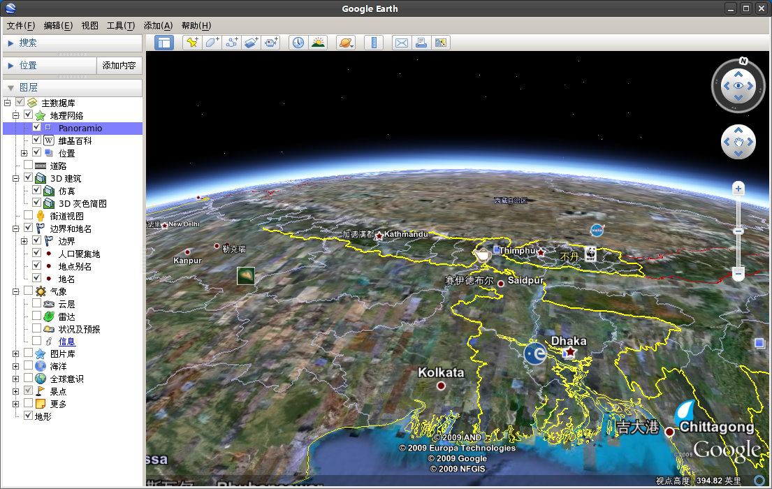This screenshot has height=489, width=772.
Task: Open the 视图 menu
Action: 89,26
